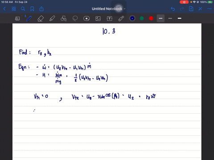Viewport: 214px width, 160px height.
Task: Go back with the left chevron
Action: pos(4,9)
